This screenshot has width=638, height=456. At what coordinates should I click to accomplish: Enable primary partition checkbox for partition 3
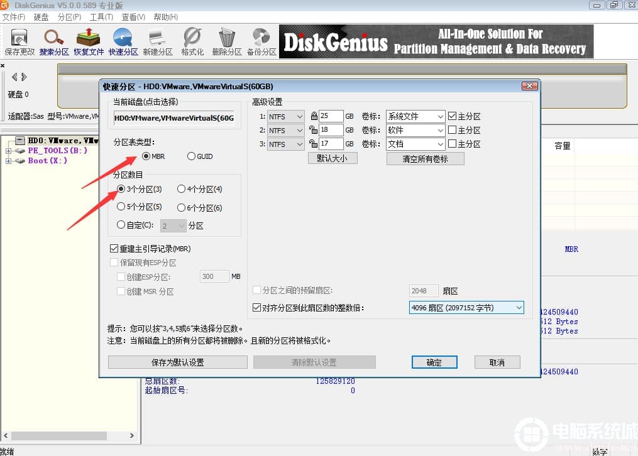tap(452, 143)
